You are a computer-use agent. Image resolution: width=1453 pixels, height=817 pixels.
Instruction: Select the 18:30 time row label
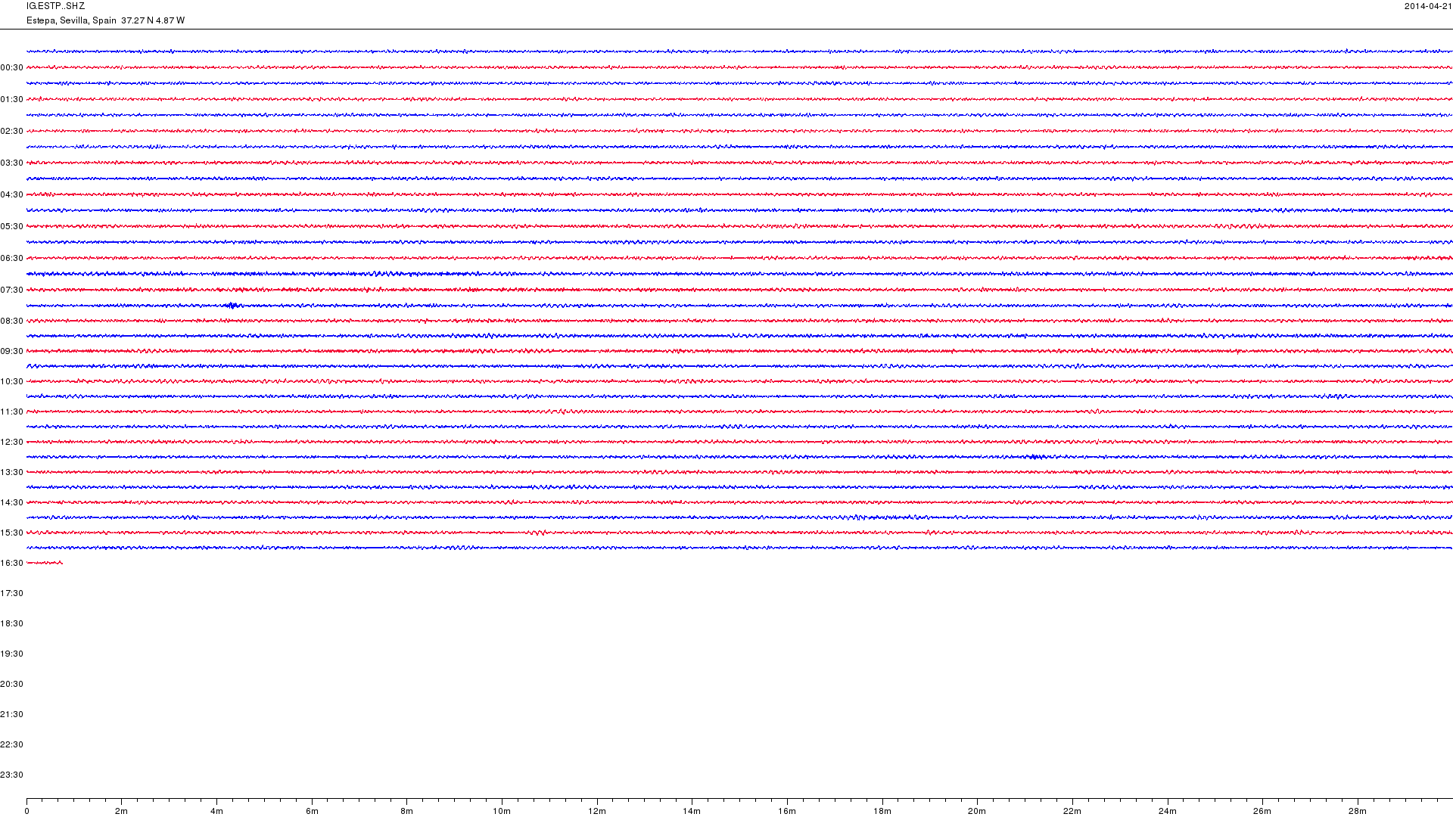[12, 623]
